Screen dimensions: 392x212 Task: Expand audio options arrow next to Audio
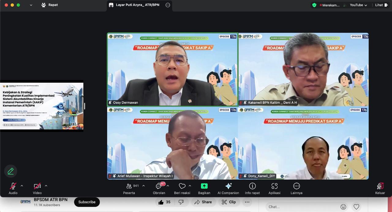(22, 186)
